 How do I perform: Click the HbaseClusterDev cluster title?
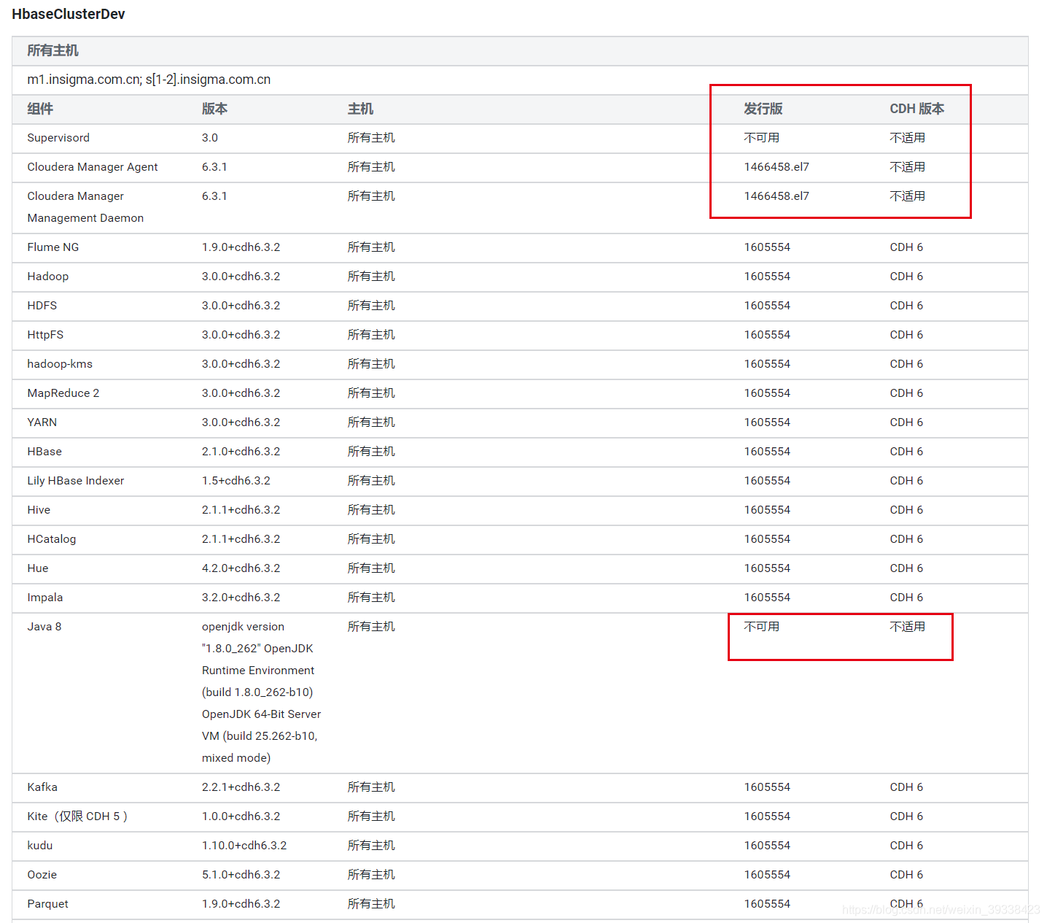coord(69,14)
